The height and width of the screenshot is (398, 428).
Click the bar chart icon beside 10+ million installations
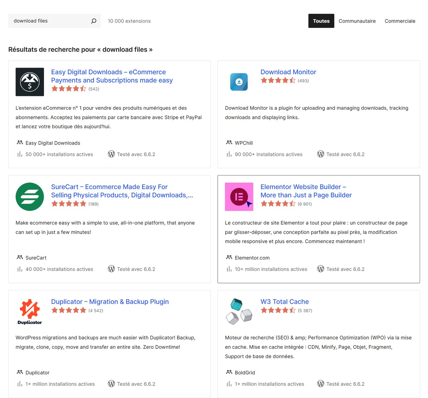point(229,269)
